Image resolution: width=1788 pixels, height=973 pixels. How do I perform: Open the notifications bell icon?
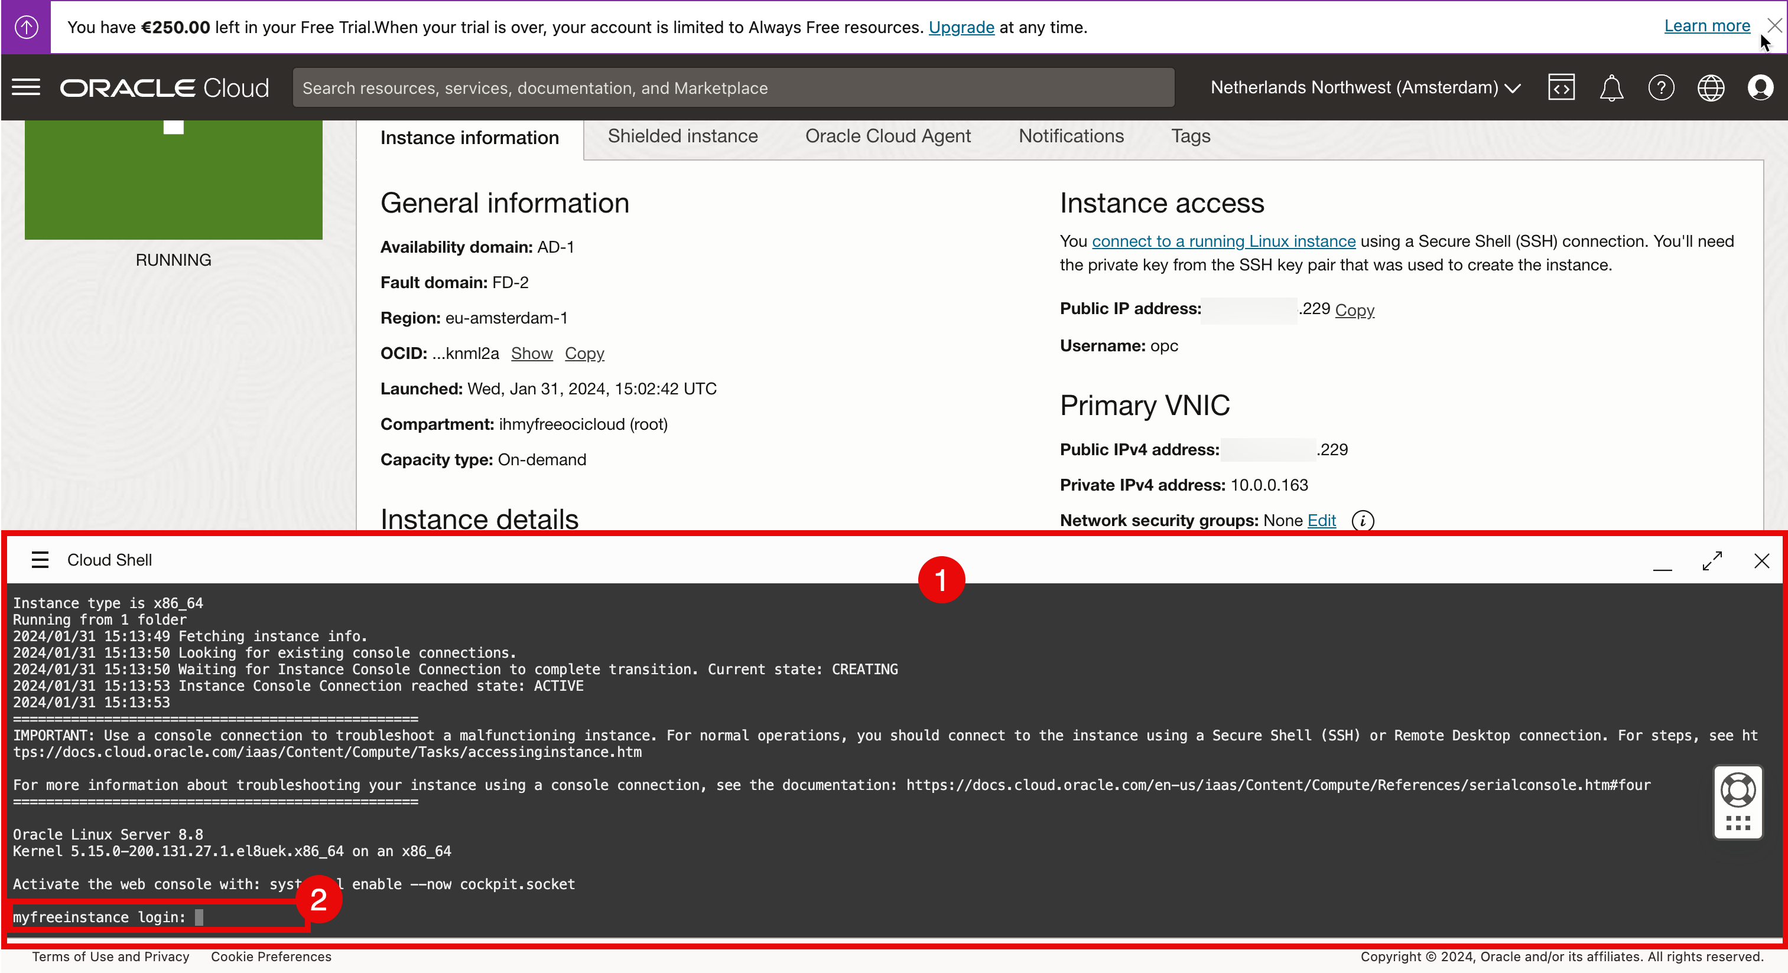pos(1611,87)
